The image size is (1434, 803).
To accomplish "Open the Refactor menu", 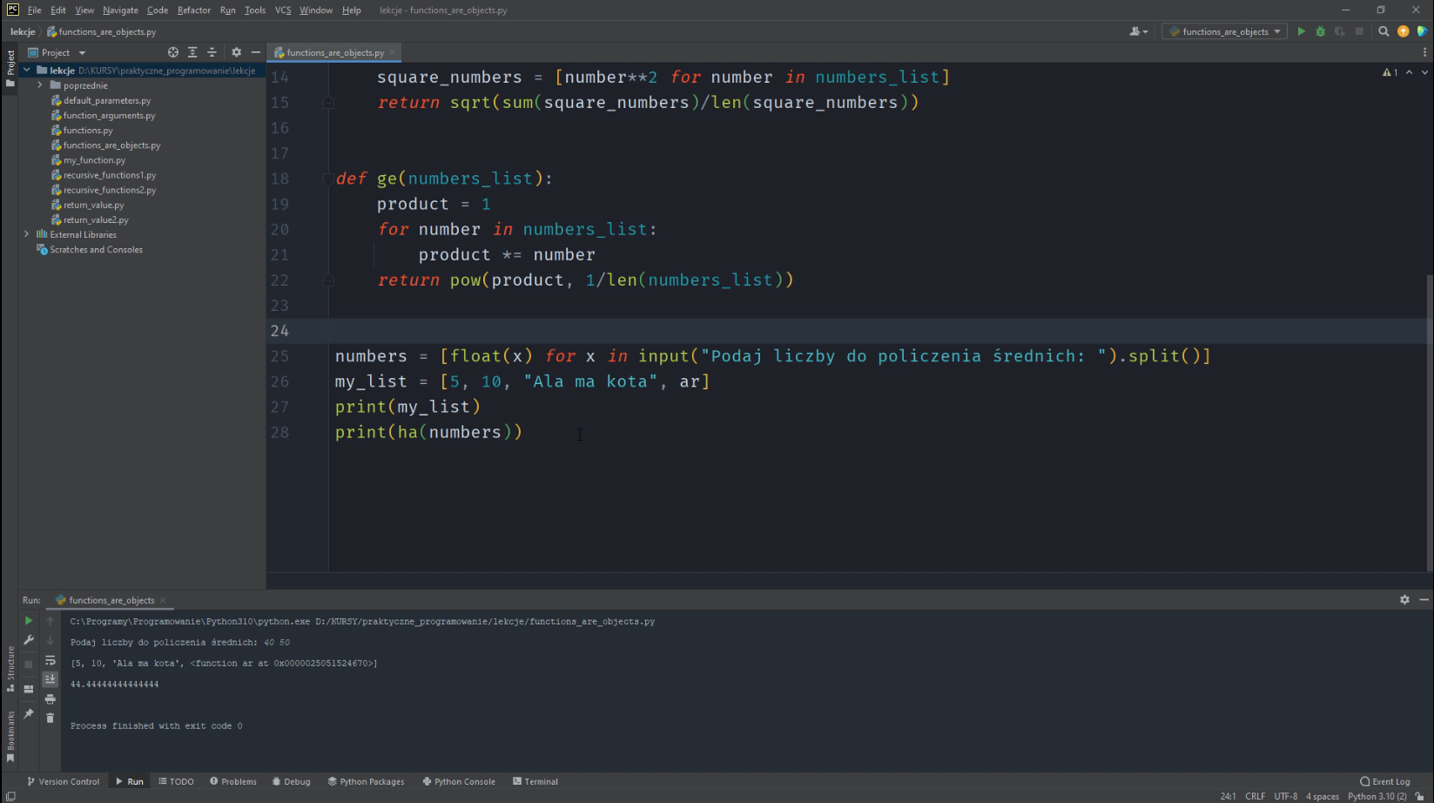I will click(x=193, y=10).
